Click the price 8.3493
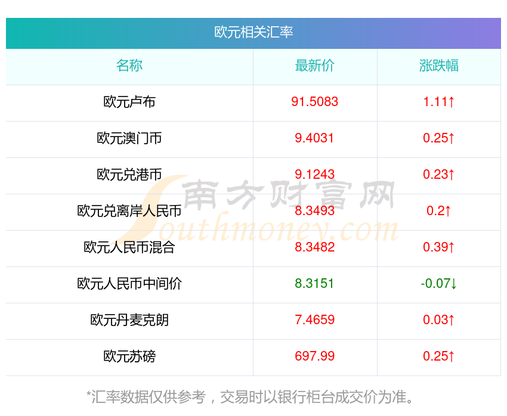 point(314,211)
